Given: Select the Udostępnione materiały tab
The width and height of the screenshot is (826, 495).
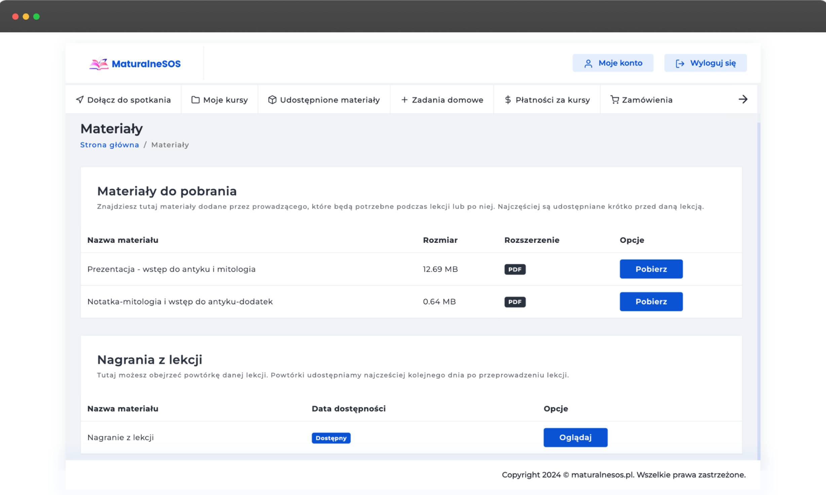Looking at the screenshot, I should tap(324, 100).
